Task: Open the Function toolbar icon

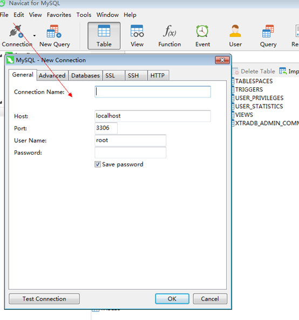Action: click(x=169, y=31)
